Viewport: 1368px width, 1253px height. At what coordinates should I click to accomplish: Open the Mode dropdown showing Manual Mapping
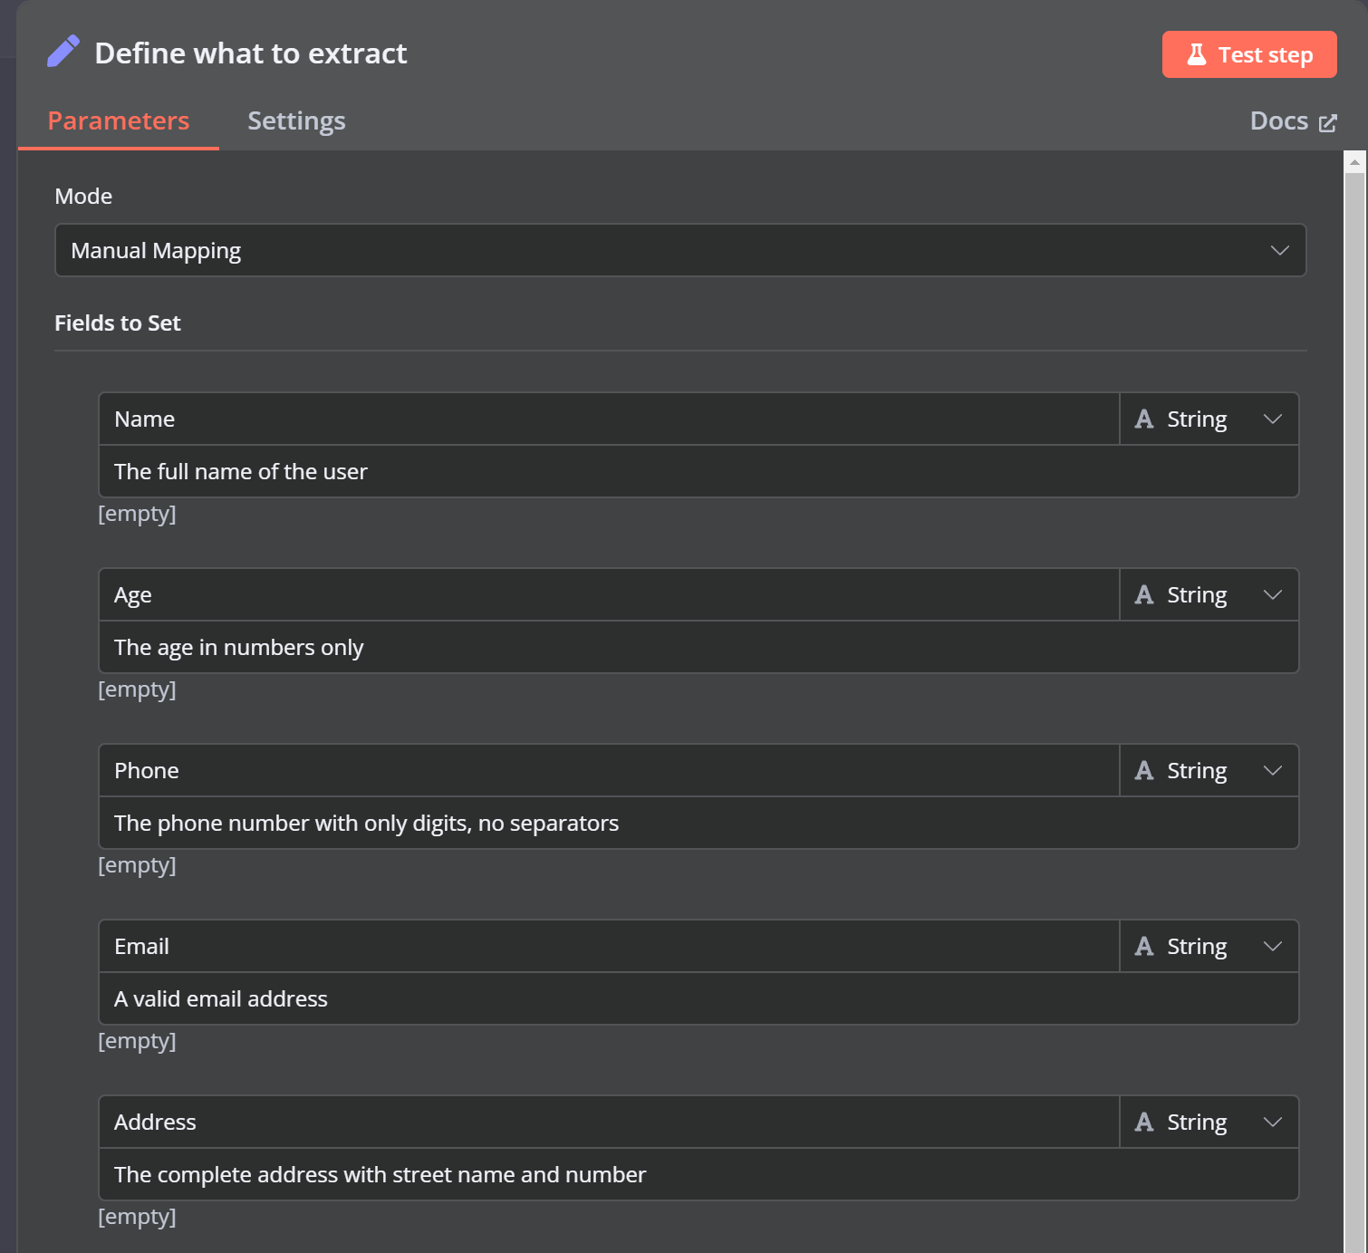pyautogui.click(x=680, y=250)
